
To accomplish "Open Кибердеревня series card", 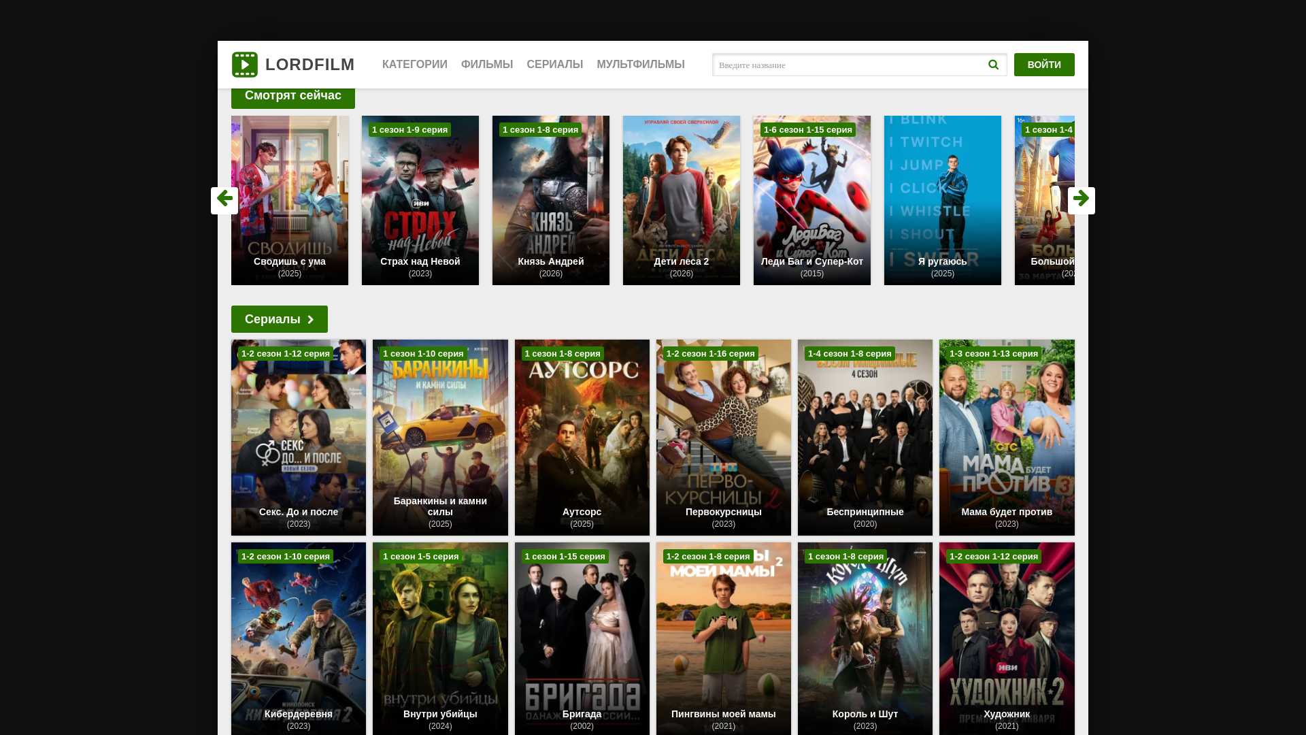I will coord(299,638).
